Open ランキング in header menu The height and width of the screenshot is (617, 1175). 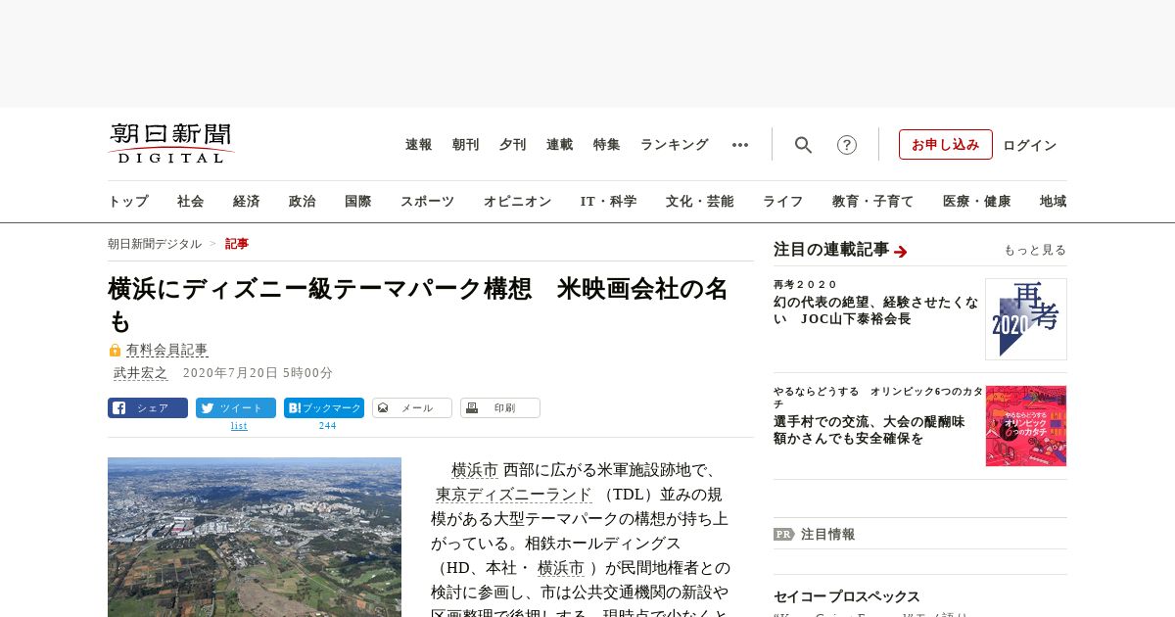pos(675,145)
